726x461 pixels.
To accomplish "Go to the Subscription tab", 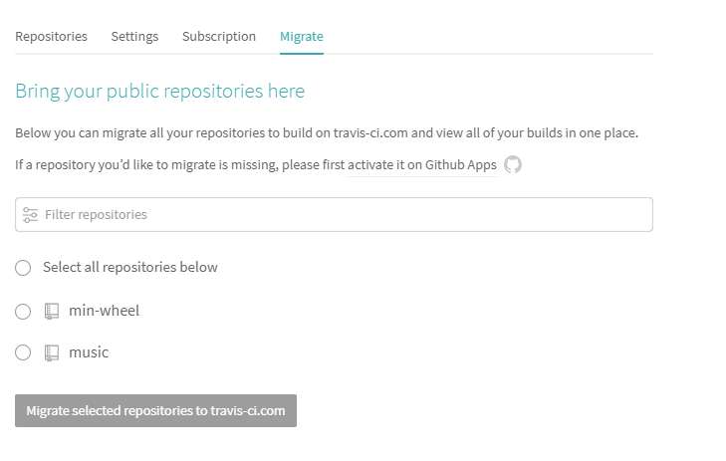I will pyautogui.click(x=219, y=36).
